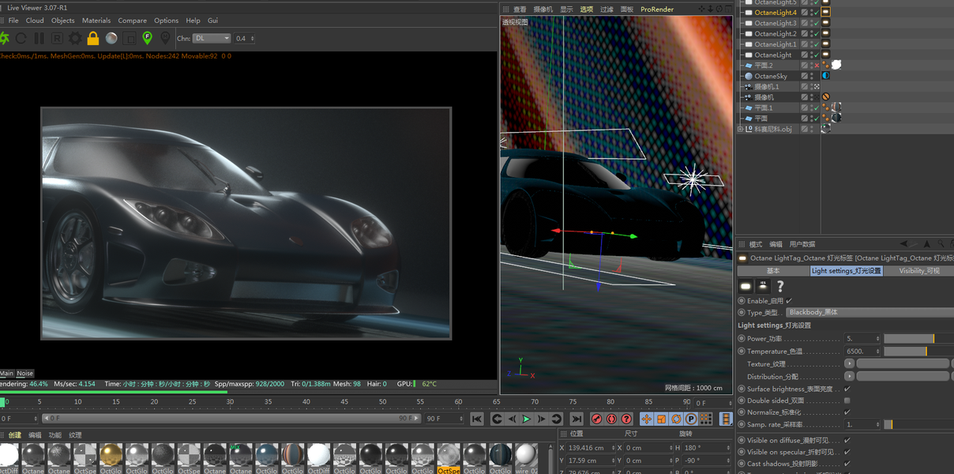Toggle Cast shadows_投射阴影 checkbox
The image size is (954, 474).
tap(847, 464)
